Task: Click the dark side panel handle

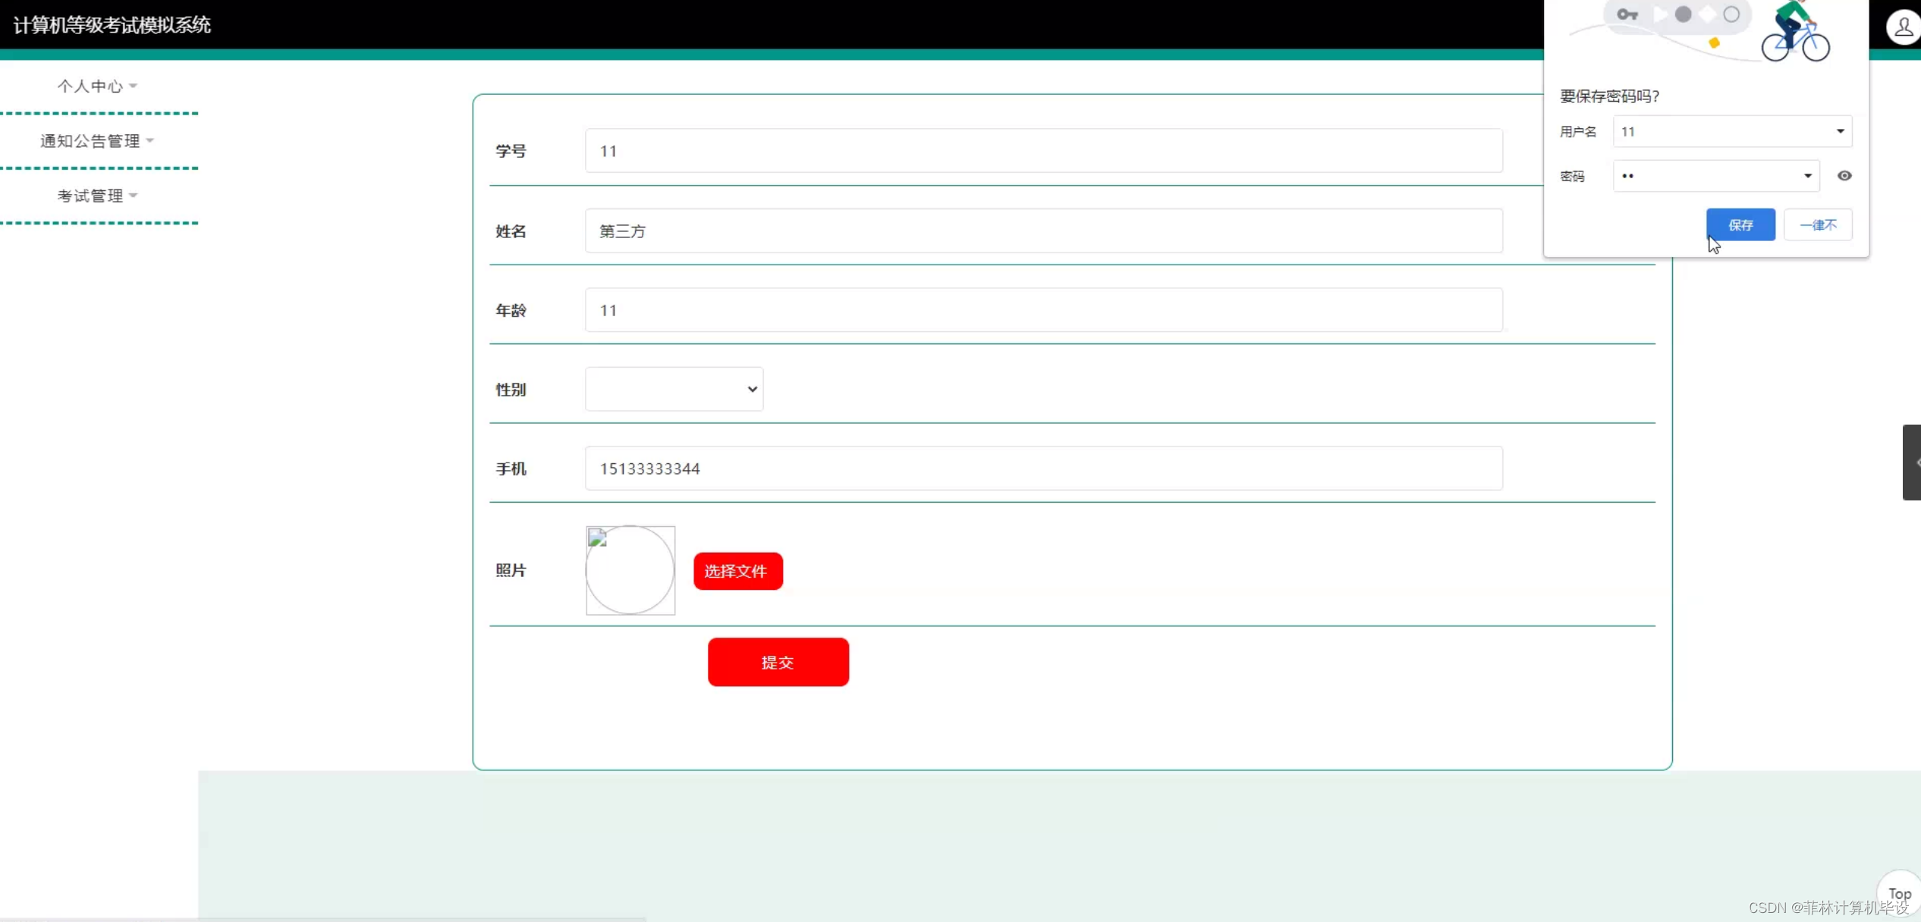Action: point(1911,462)
